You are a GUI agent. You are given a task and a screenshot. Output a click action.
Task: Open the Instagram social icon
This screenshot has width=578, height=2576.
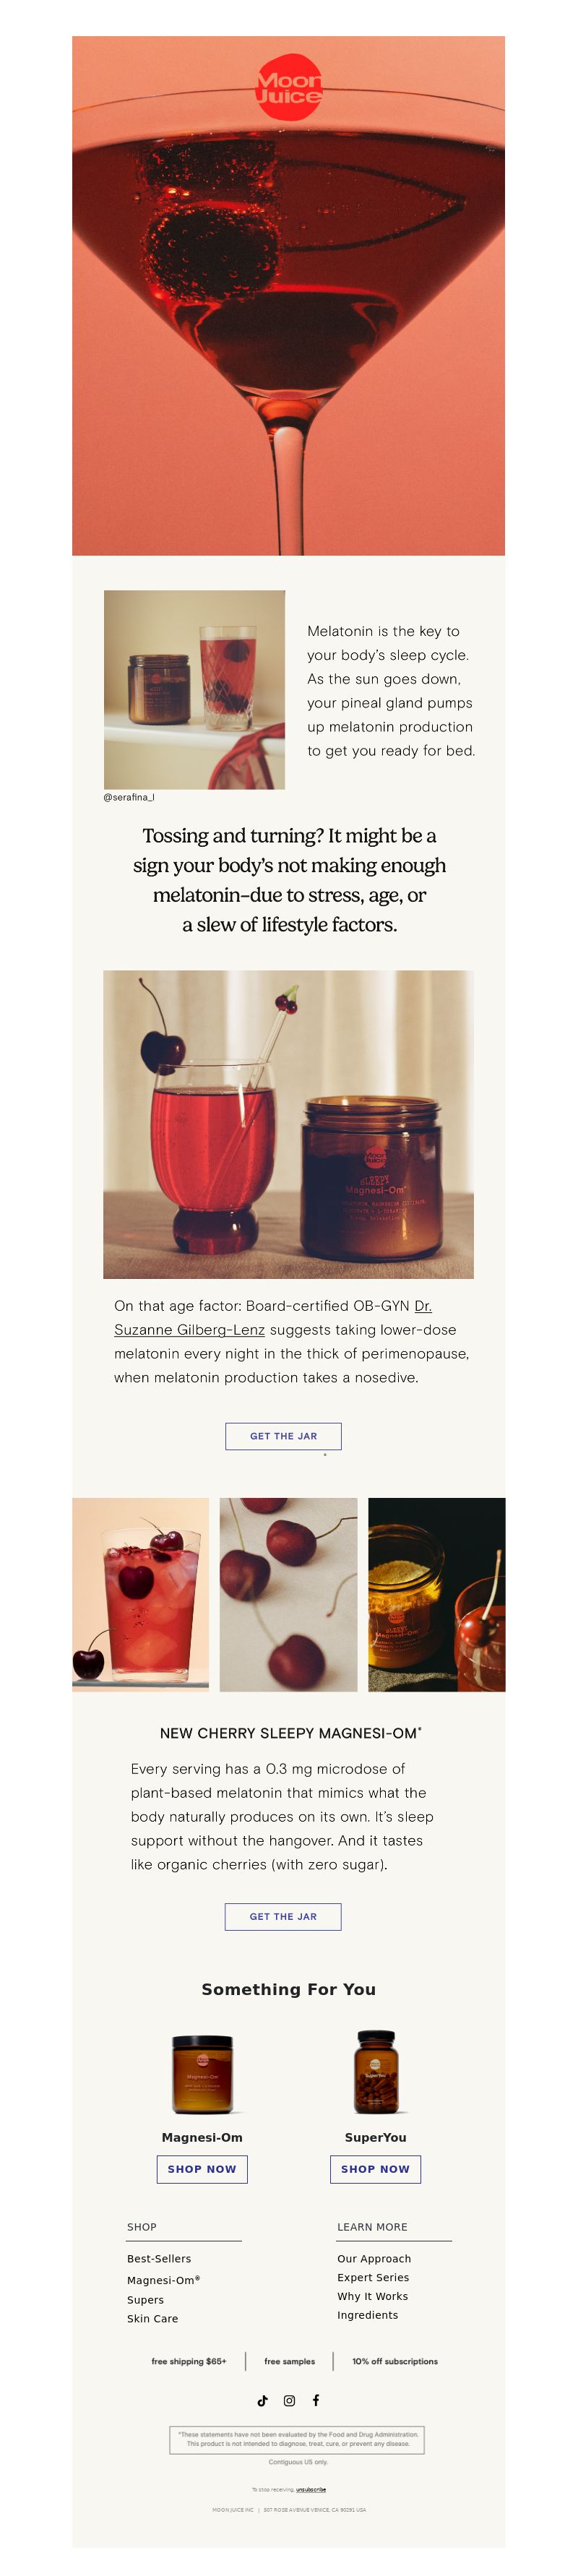coord(289,2400)
